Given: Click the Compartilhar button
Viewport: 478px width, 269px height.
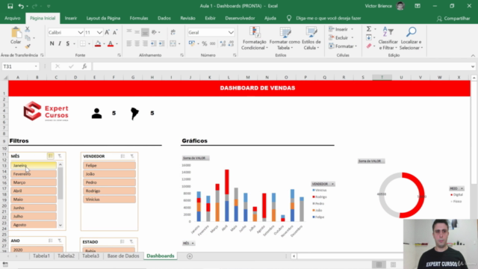Looking at the screenshot, I should tap(453, 19).
